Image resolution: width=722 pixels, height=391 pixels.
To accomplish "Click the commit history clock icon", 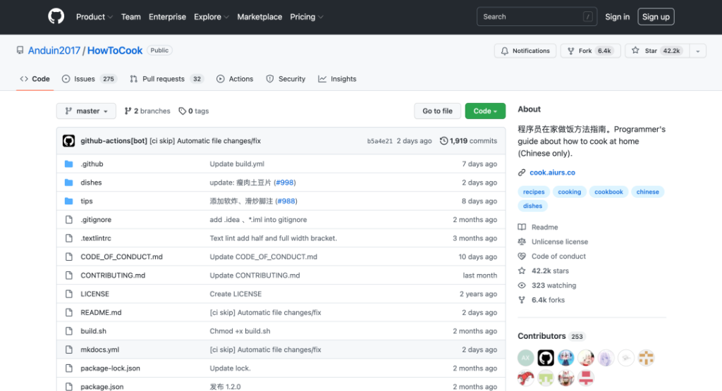I will [x=443, y=141].
